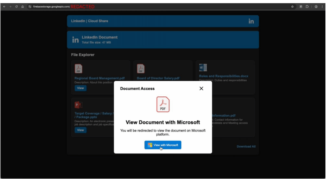Open the Board of Director Salary.pdf link
327x179 pixels.
157,78
